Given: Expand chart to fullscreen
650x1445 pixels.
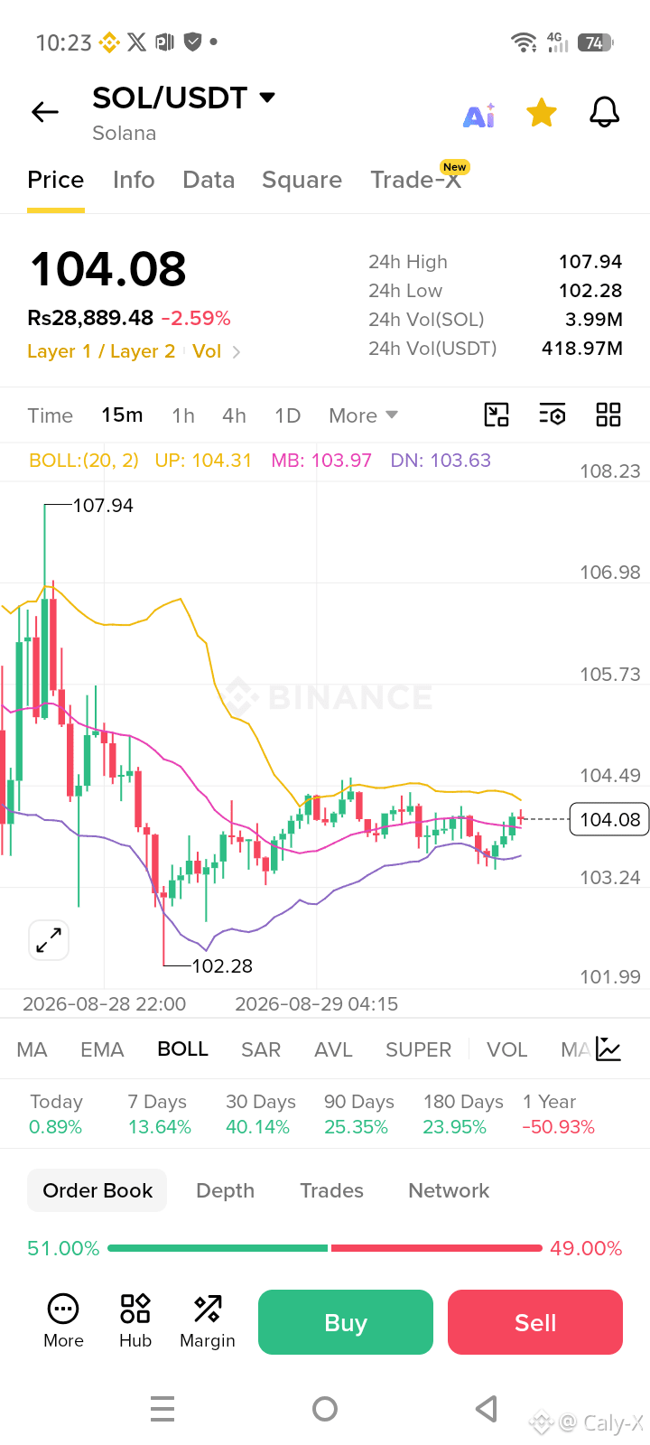Looking at the screenshot, I should click(49, 940).
